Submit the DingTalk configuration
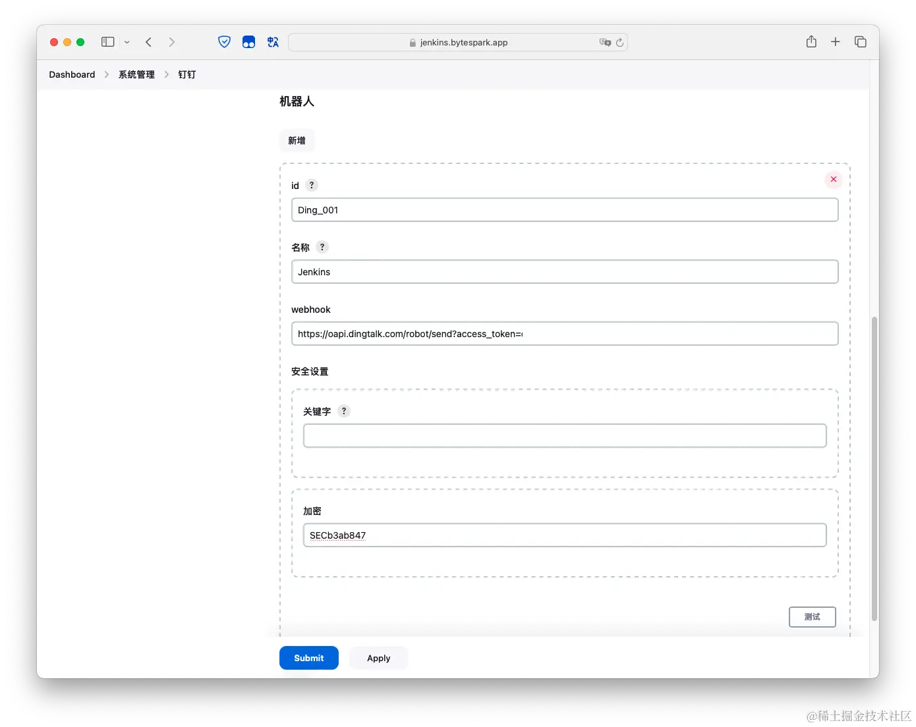The image size is (916, 727). 309,658
